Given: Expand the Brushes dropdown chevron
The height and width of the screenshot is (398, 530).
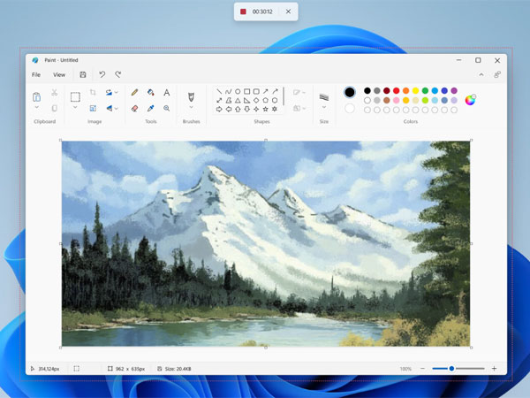Looking at the screenshot, I should [191, 107].
